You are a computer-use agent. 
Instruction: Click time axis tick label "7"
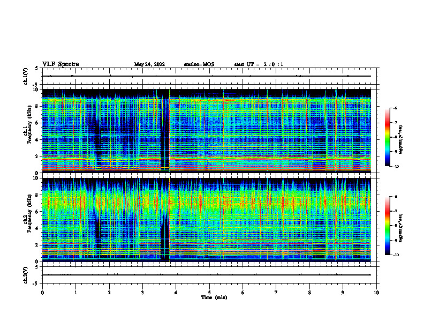(x=276, y=293)
